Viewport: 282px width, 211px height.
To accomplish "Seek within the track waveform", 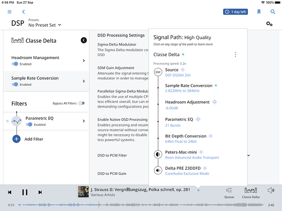I will [141, 205].
